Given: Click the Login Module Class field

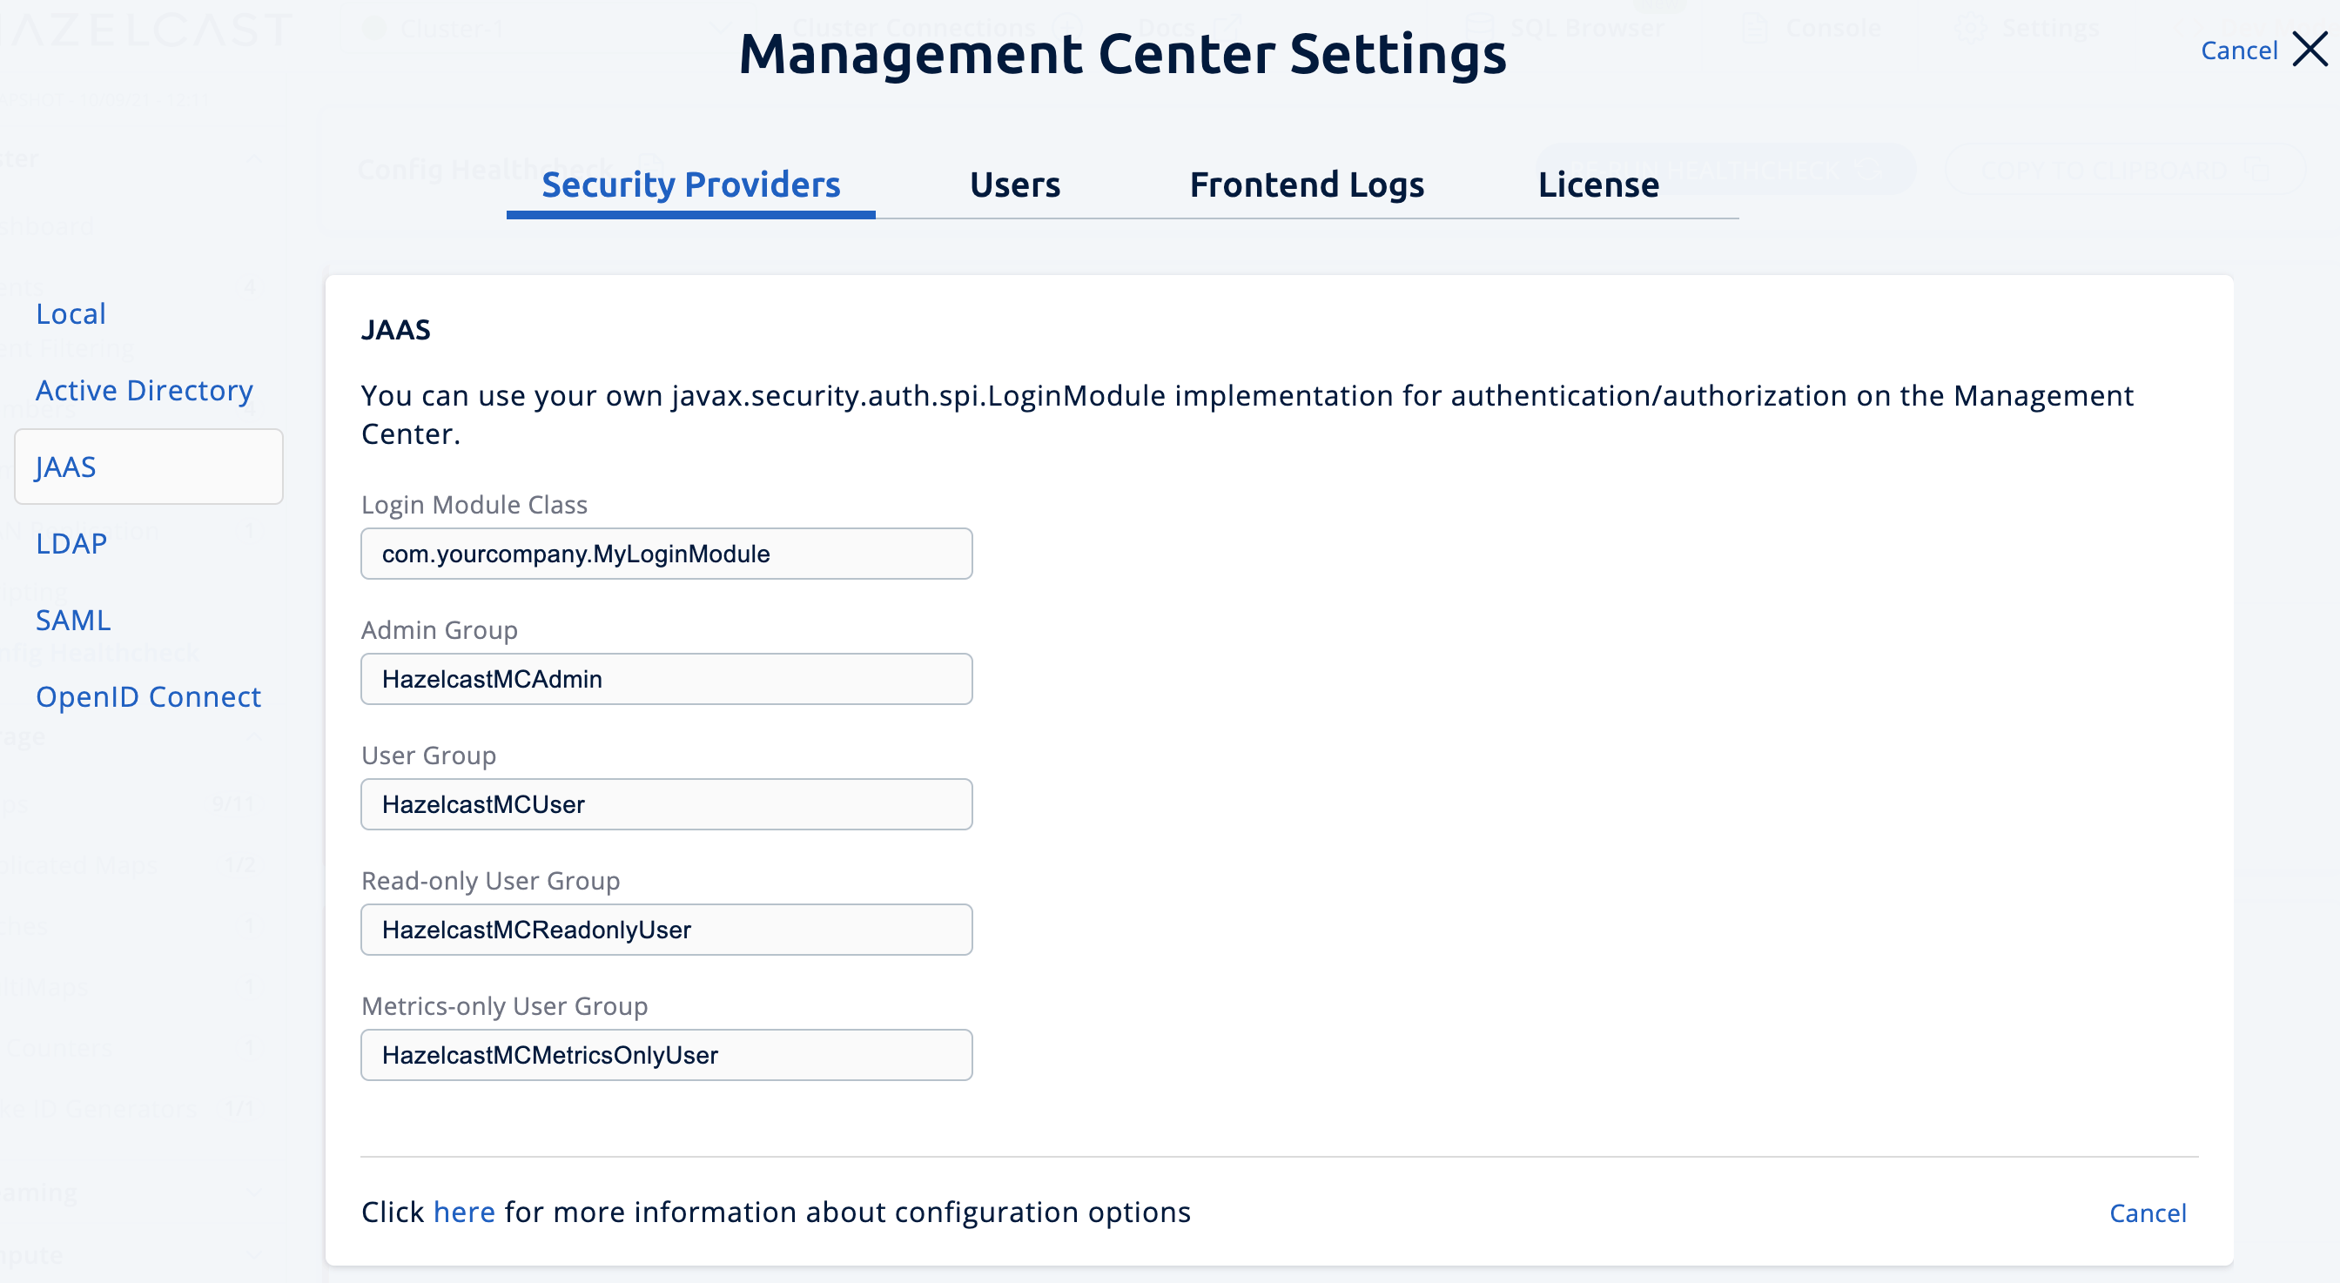Looking at the screenshot, I should coord(666,554).
